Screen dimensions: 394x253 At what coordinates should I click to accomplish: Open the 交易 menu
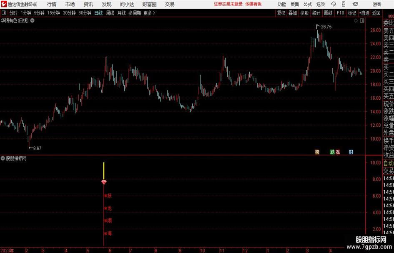170,4
